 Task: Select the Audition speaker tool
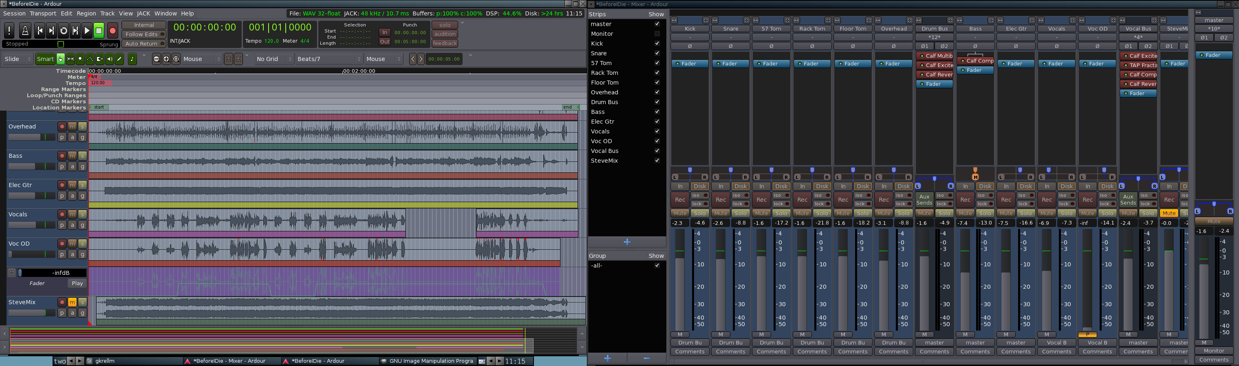tap(110, 59)
